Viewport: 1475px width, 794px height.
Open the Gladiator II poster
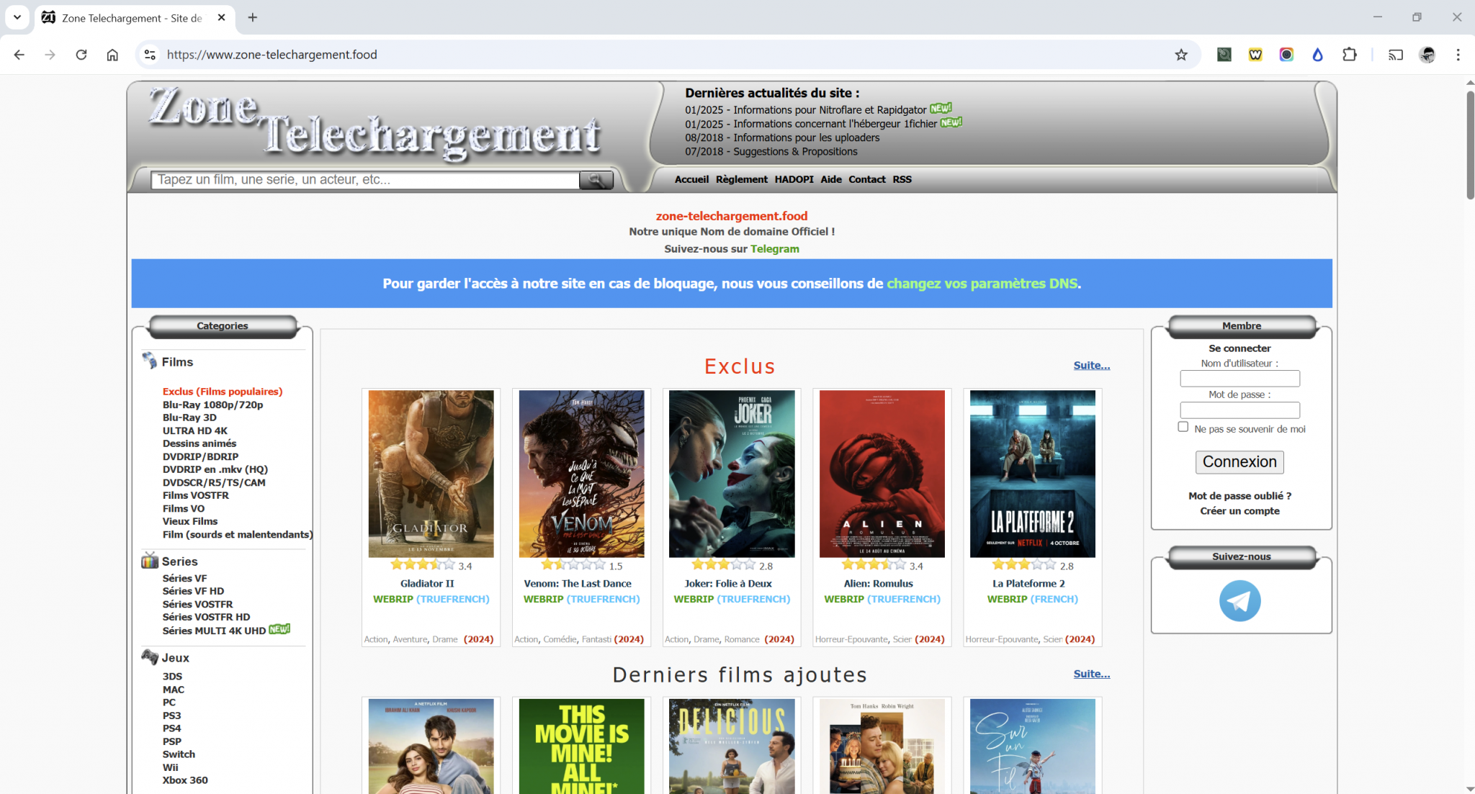(x=431, y=474)
